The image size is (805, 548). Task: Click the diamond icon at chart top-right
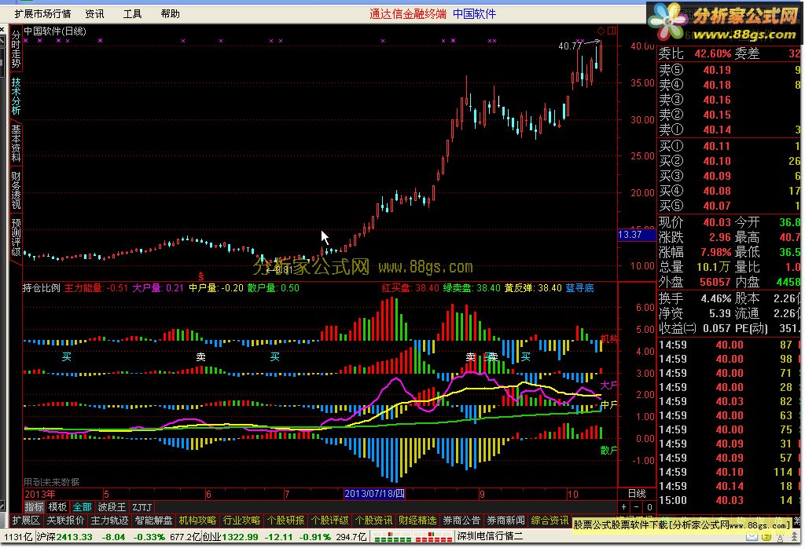point(601,31)
